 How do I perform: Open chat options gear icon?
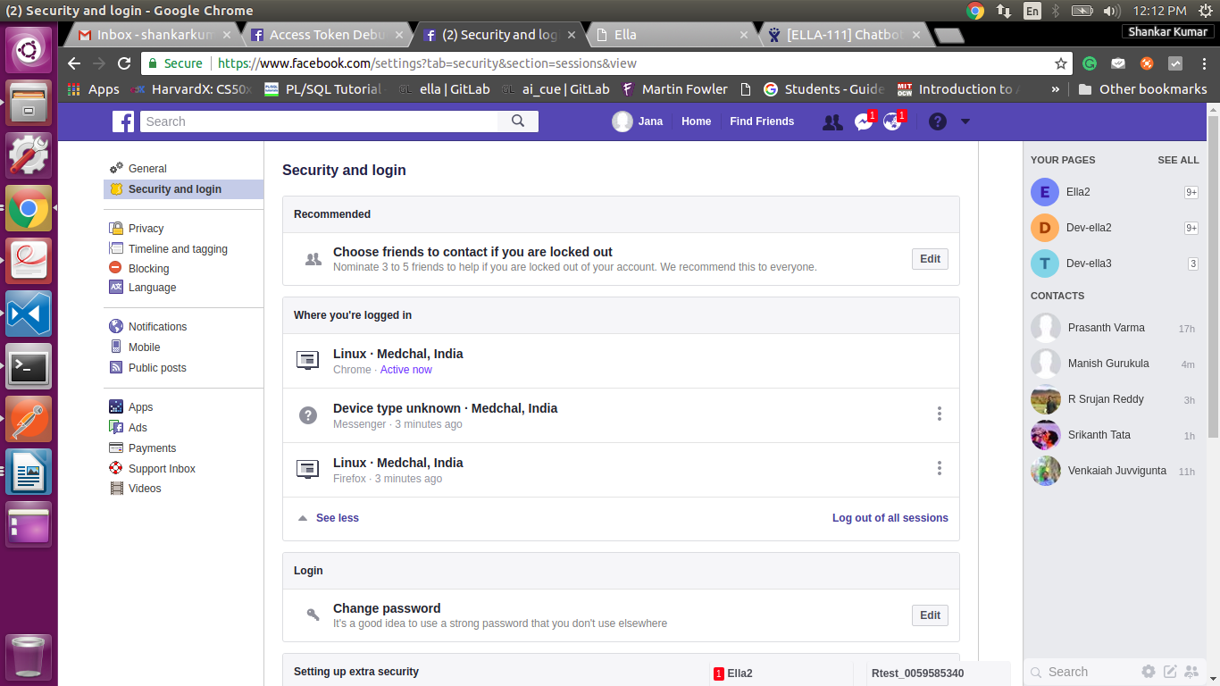click(x=1149, y=672)
